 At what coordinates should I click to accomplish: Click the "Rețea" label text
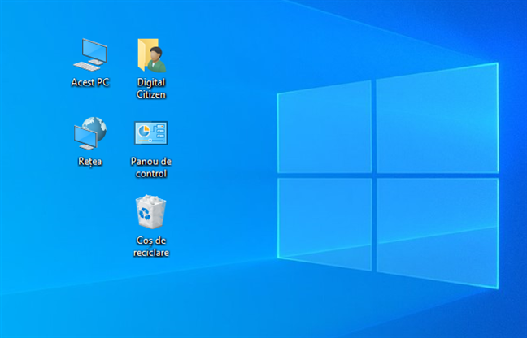90,162
